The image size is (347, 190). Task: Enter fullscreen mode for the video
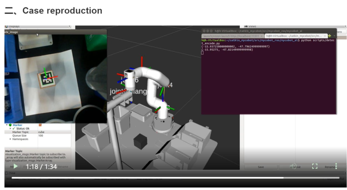click(x=315, y=166)
